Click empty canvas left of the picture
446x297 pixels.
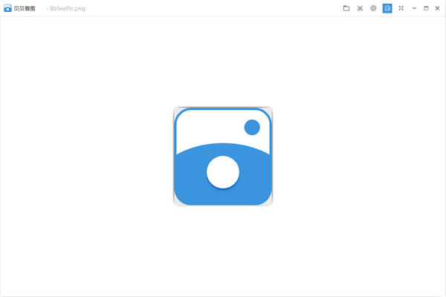(89, 156)
